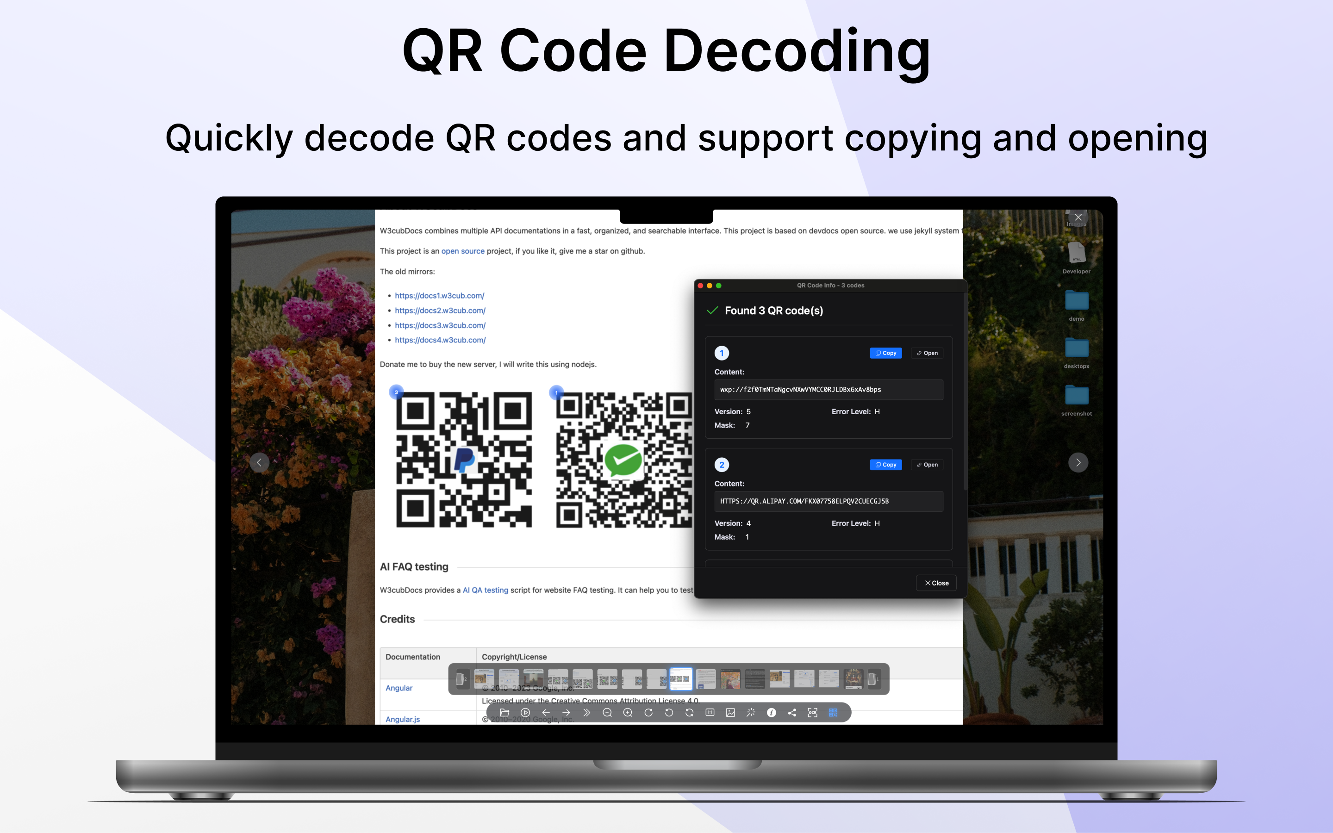Image resolution: width=1333 pixels, height=833 pixels.
Task: Click the AI QA testing link
Action: 485,590
